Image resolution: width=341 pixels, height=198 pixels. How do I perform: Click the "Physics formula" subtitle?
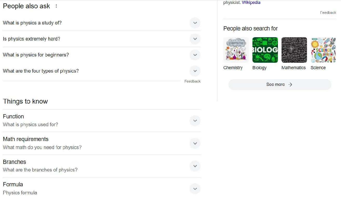click(x=20, y=193)
